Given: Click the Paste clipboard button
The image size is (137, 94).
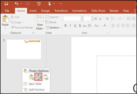Looking at the screenshot, I should 5,19.
